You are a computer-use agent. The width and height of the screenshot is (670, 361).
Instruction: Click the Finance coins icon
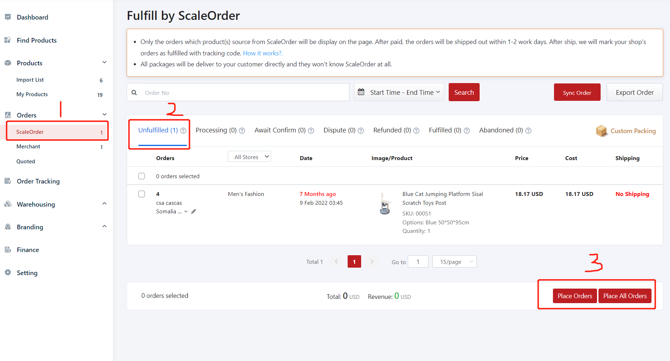coord(7,250)
